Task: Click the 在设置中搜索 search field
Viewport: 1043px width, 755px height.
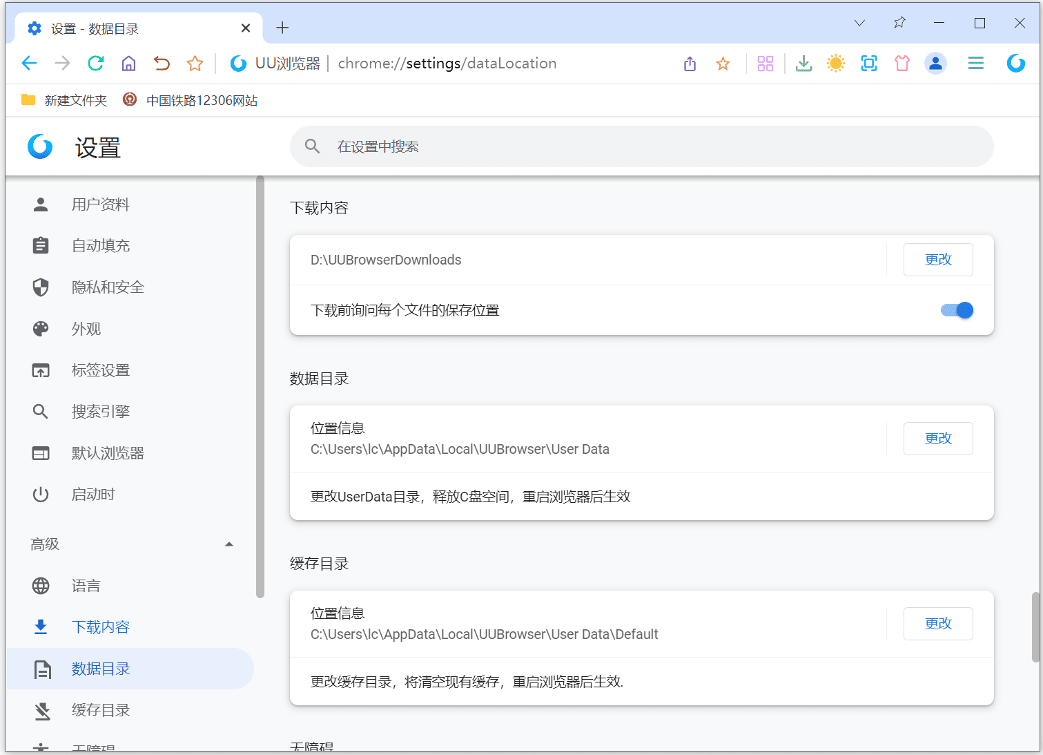Action: coord(641,146)
